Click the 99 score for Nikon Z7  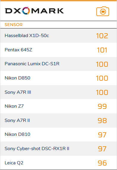pos(102,106)
